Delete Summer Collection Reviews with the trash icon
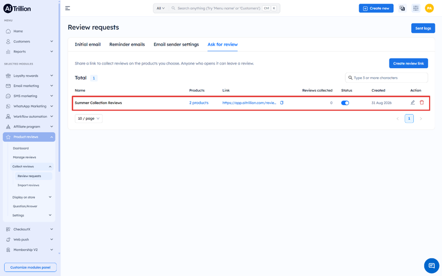The width and height of the screenshot is (442, 276). click(422, 102)
